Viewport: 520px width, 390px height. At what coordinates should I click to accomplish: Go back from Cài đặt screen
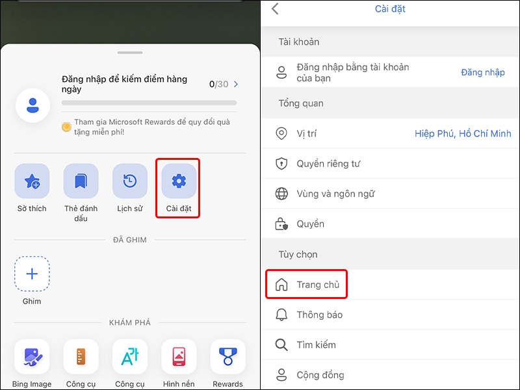pyautogui.click(x=275, y=8)
